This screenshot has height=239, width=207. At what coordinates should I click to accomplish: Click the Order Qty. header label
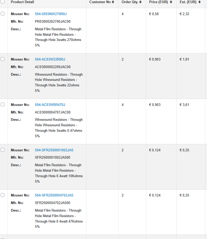(130, 2)
